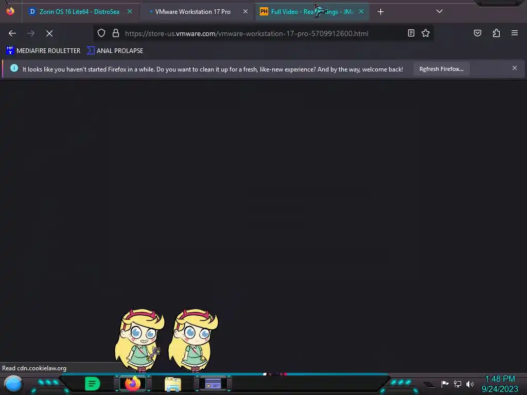This screenshot has height=395, width=527.
Task: Close the Zorin OS DistroSea tab
Action: point(129,11)
